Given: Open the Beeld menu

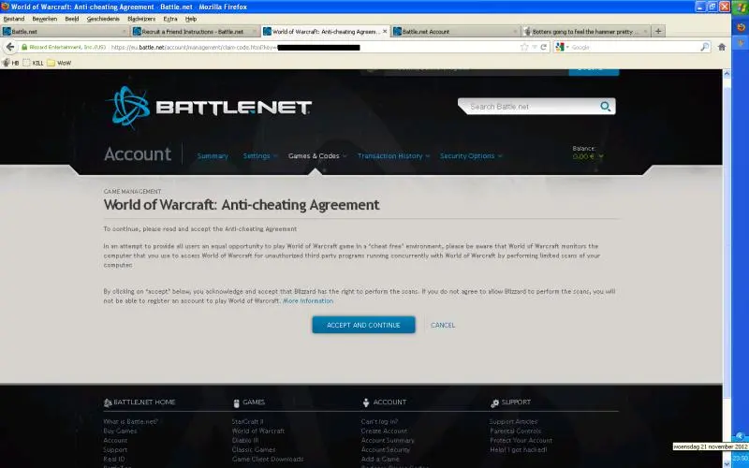Looking at the screenshot, I should (72, 19).
